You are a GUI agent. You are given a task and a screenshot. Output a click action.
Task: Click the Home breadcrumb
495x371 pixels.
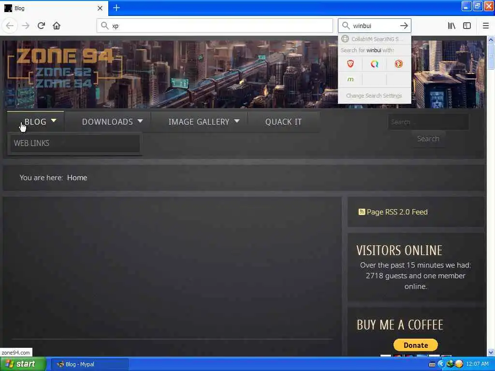(77, 178)
